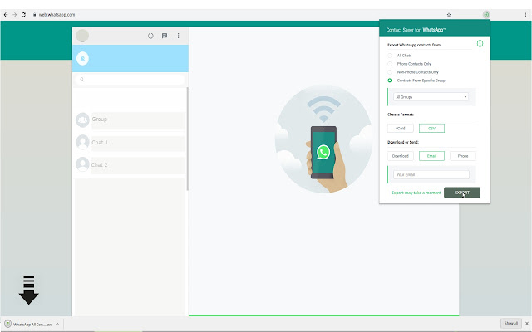The width and height of the screenshot is (532, 332).
Task: Open the Group conversation in chat list
Action: [x=129, y=120]
